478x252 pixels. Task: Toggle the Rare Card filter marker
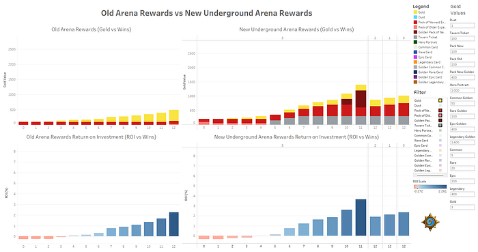coord(440,141)
